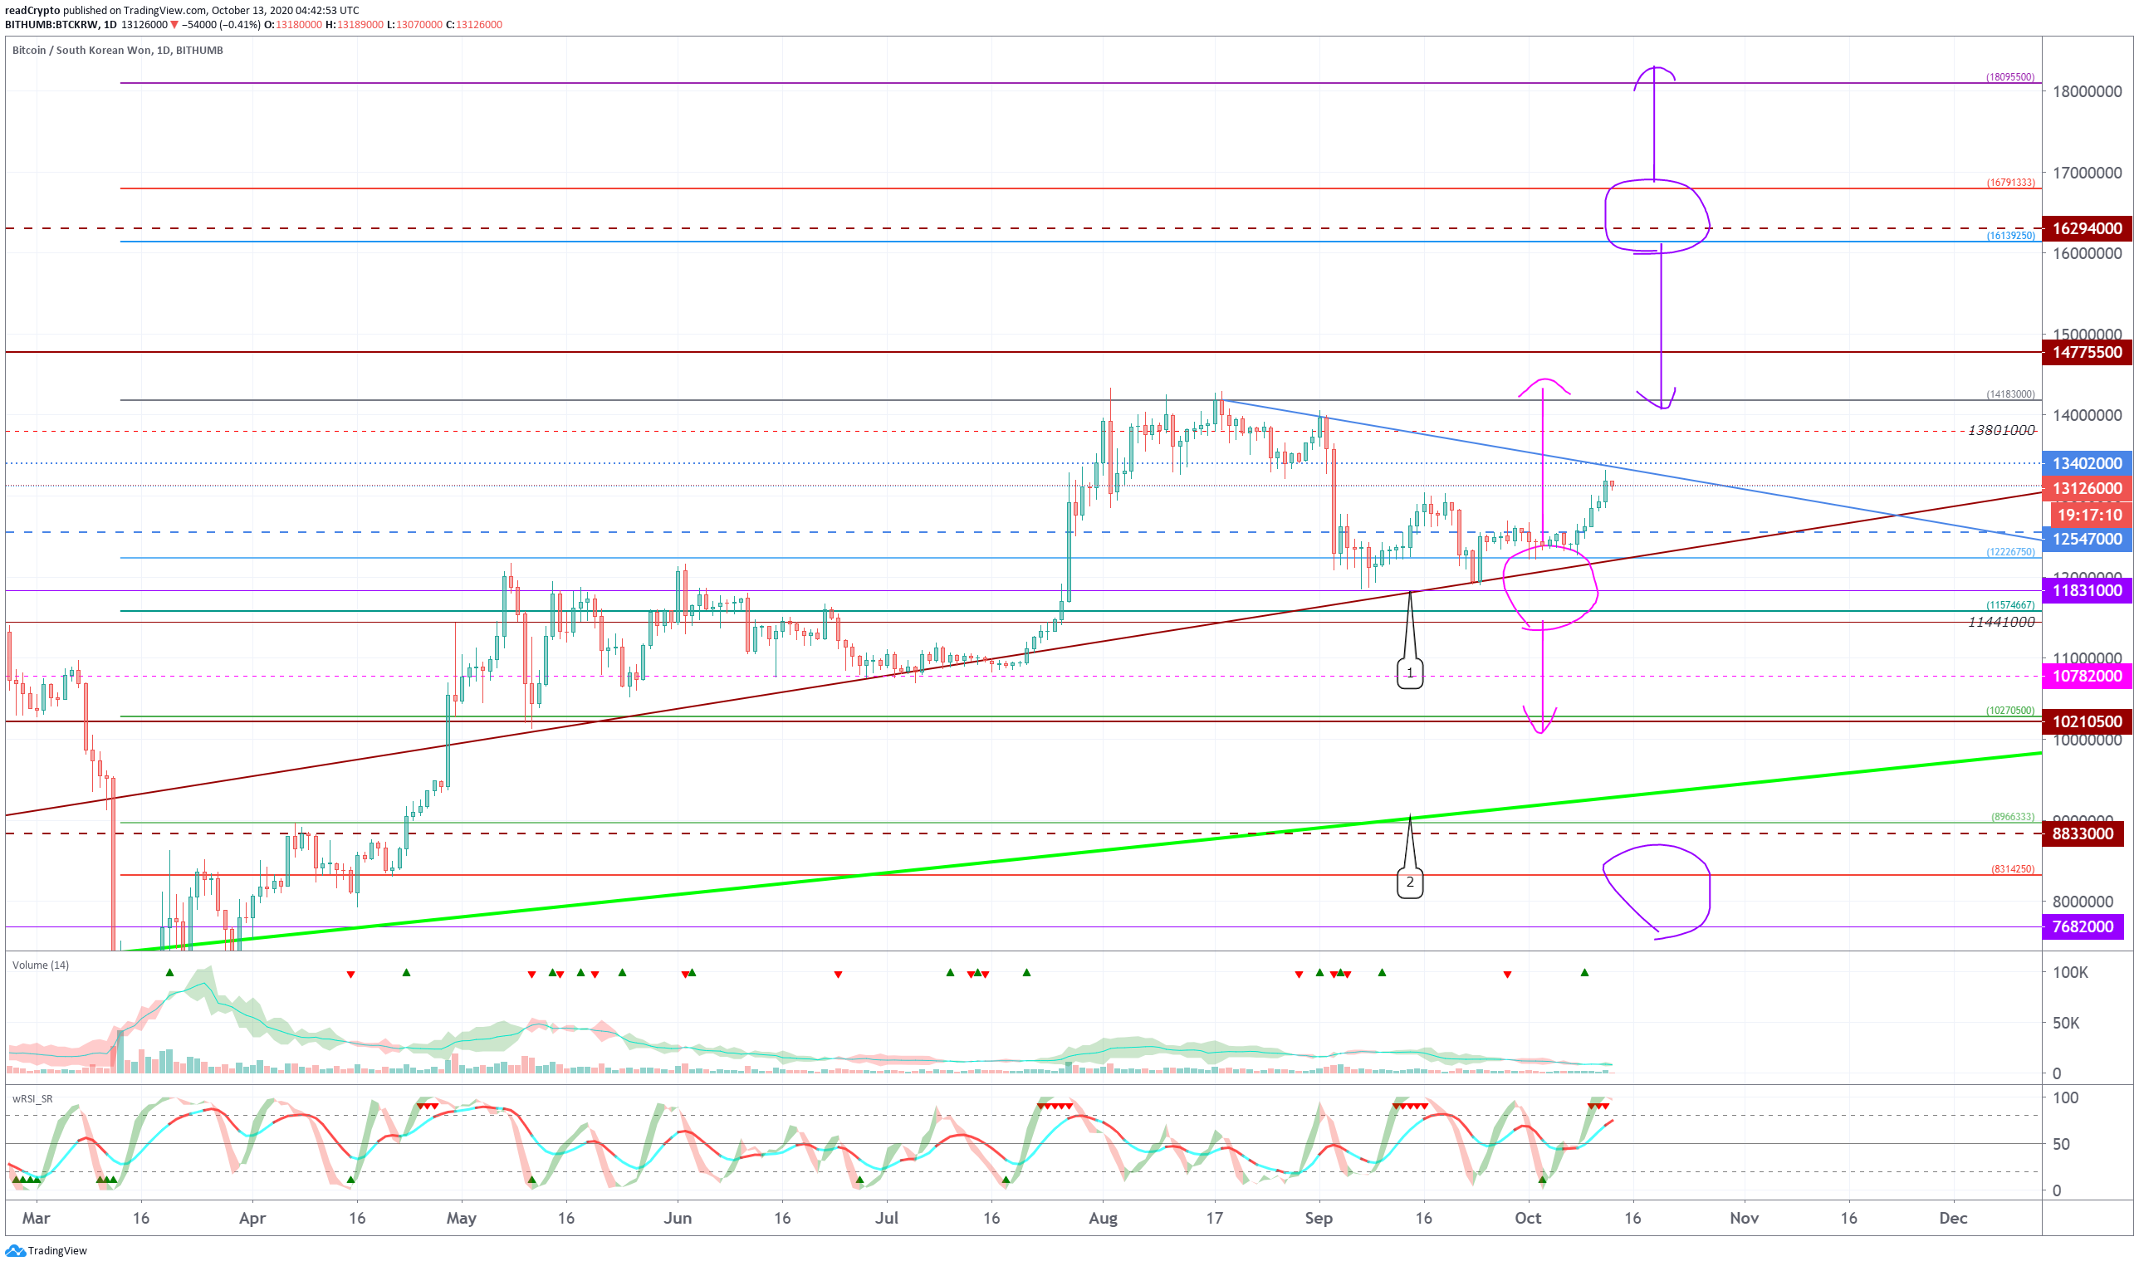Image resolution: width=2139 pixels, height=1266 pixels.
Task: Click the 50K volume axis tick
Action: pos(2065,1023)
